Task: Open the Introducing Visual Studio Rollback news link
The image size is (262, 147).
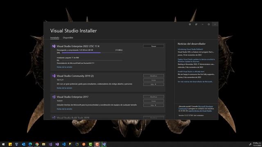Action: tap(190, 49)
